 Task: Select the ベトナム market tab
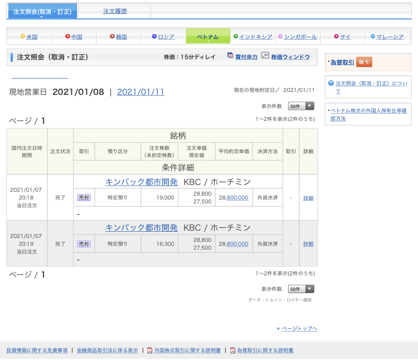click(x=208, y=36)
